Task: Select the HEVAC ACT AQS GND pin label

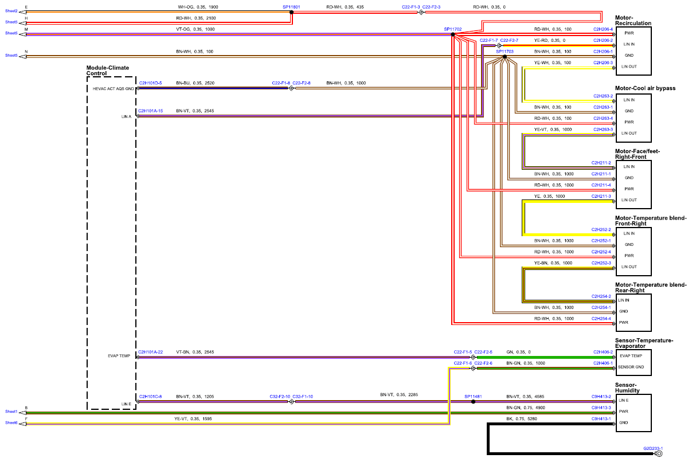Action: pos(113,89)
